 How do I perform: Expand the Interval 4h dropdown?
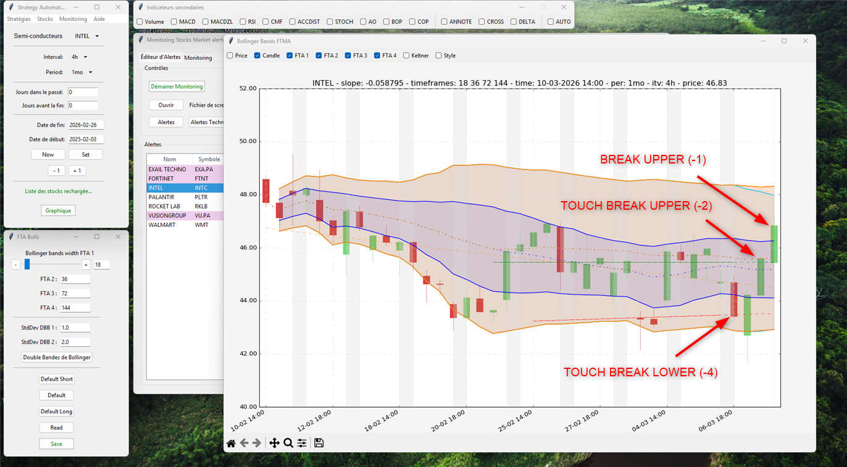click(80, 57)
